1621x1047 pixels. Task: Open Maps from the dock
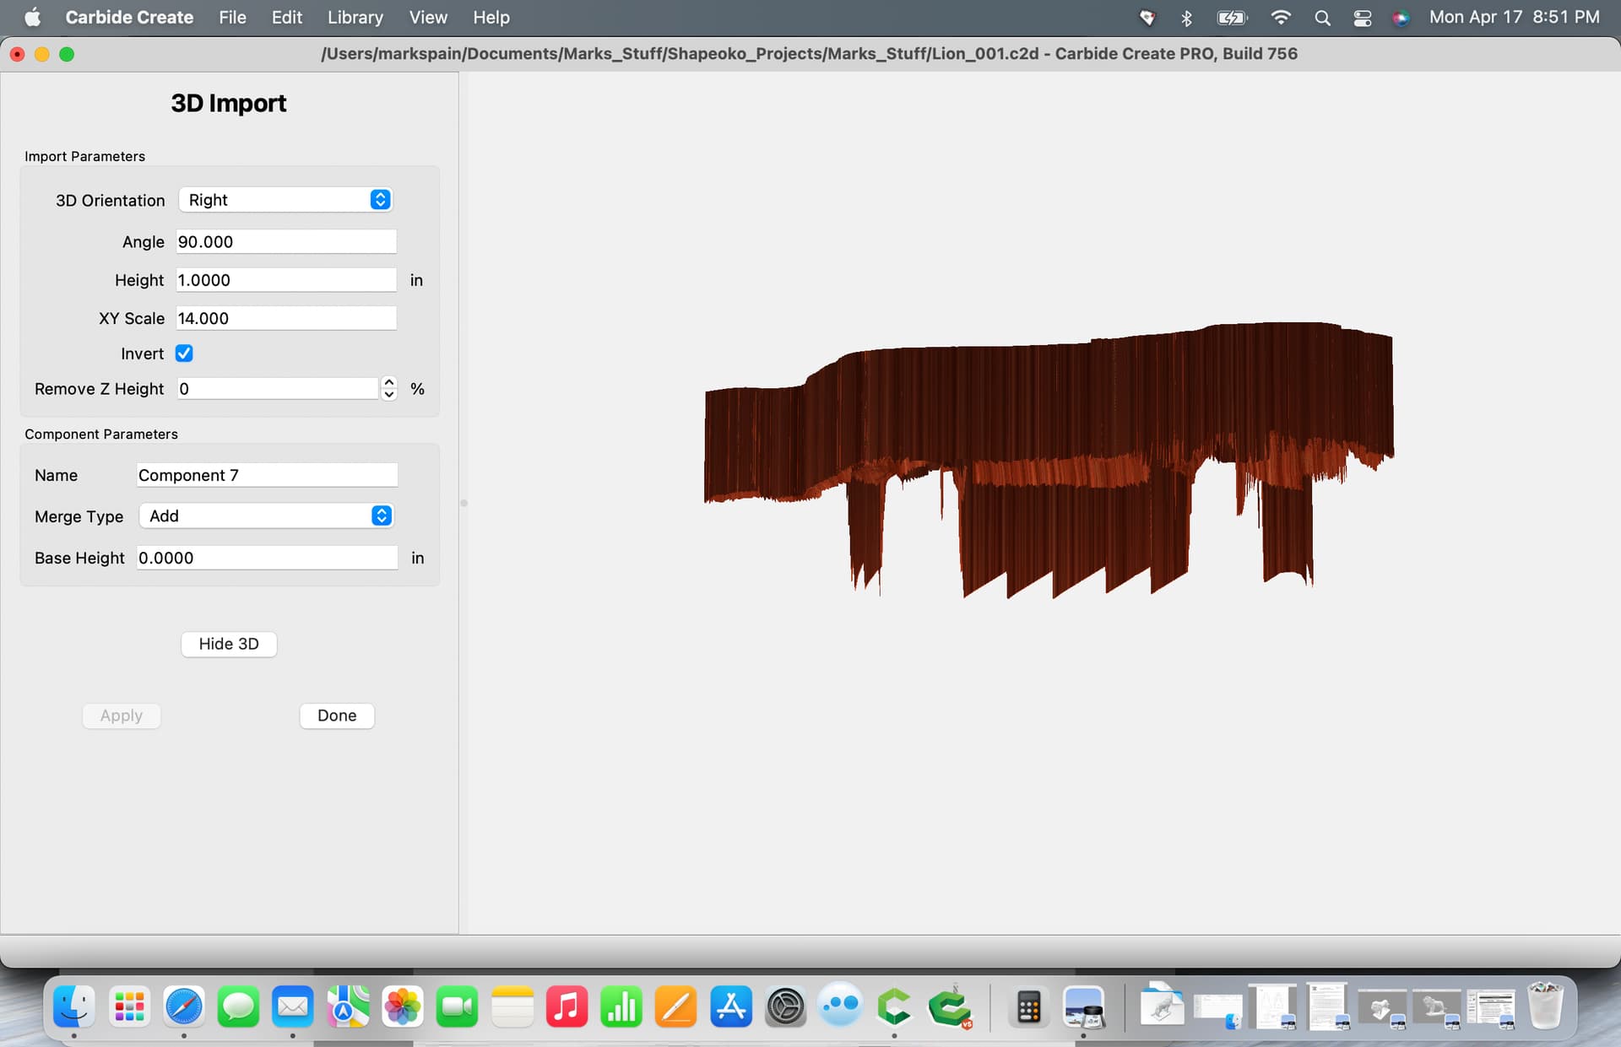(x=348, y=1007)
